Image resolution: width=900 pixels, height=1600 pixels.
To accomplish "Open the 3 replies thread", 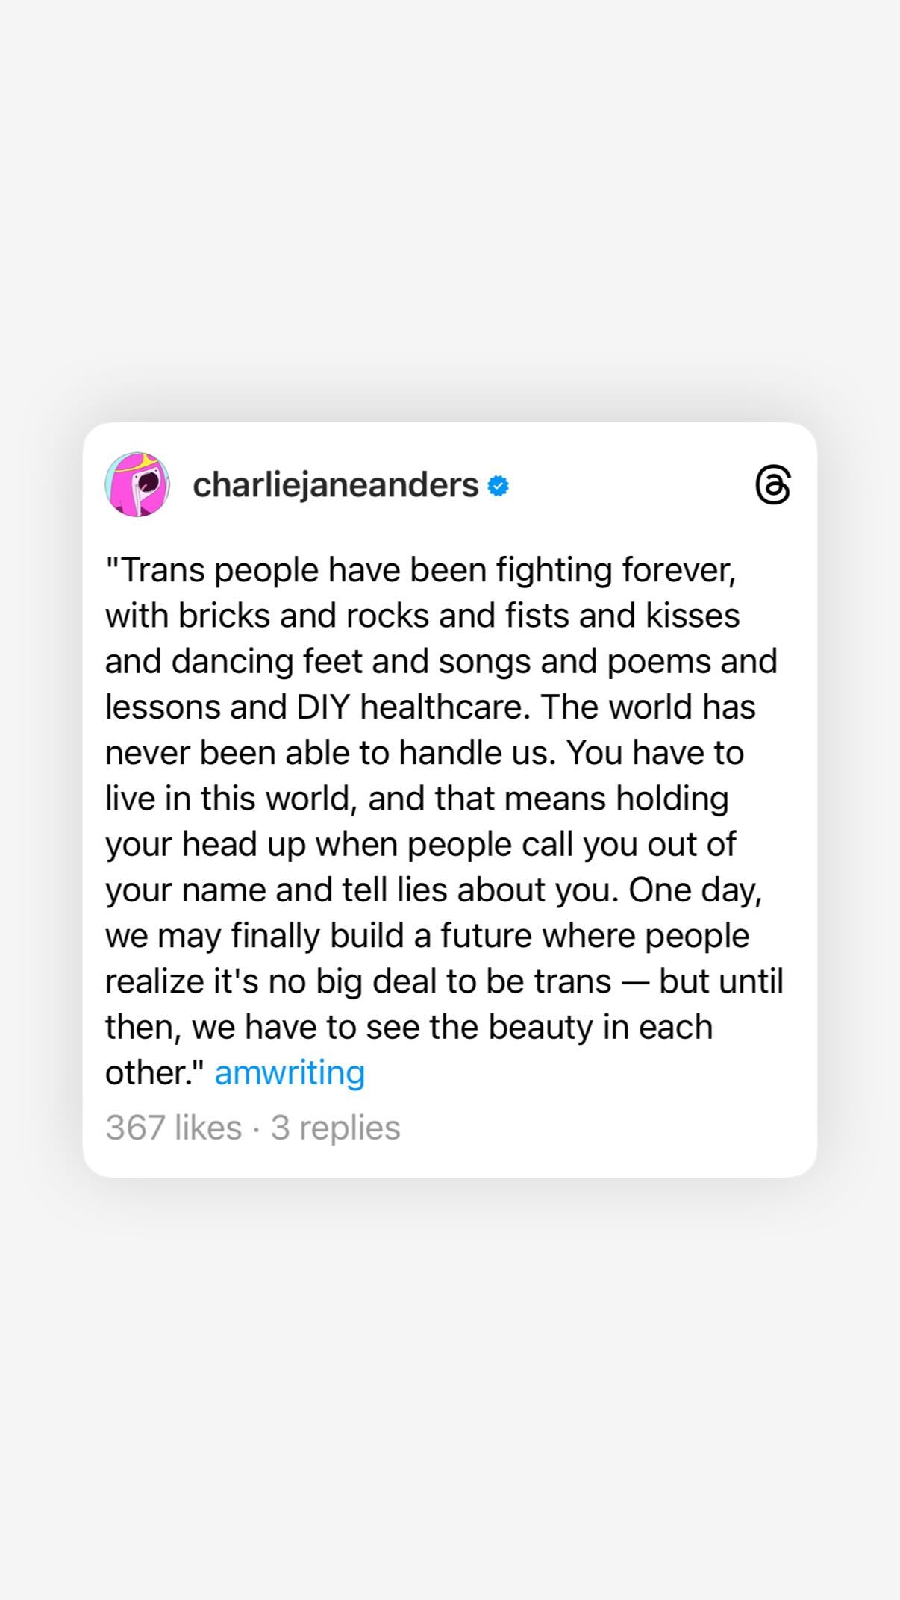I will tap(336, 1127).
